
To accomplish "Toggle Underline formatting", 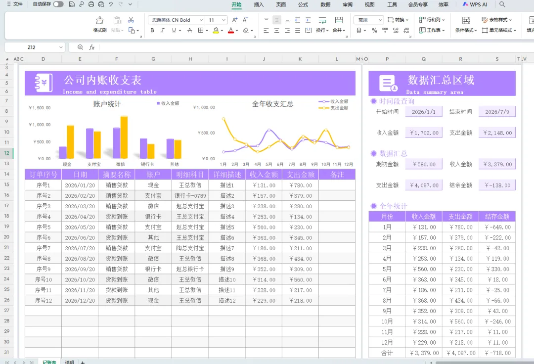I will [174, 30].
